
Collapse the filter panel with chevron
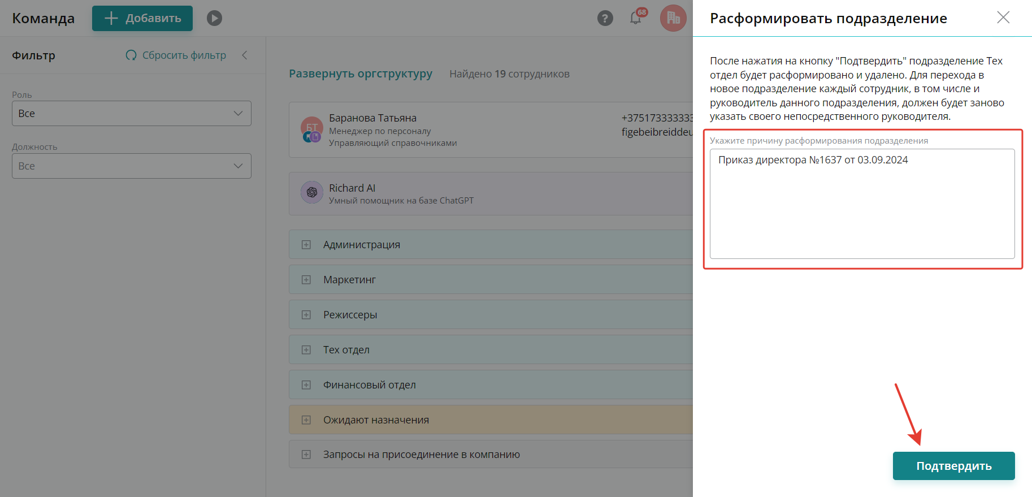(245, 55)
